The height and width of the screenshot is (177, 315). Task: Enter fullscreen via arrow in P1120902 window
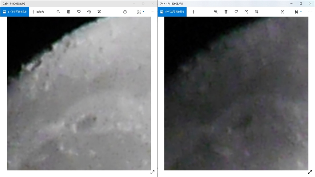pyautogui.click(x=153, y=172)
